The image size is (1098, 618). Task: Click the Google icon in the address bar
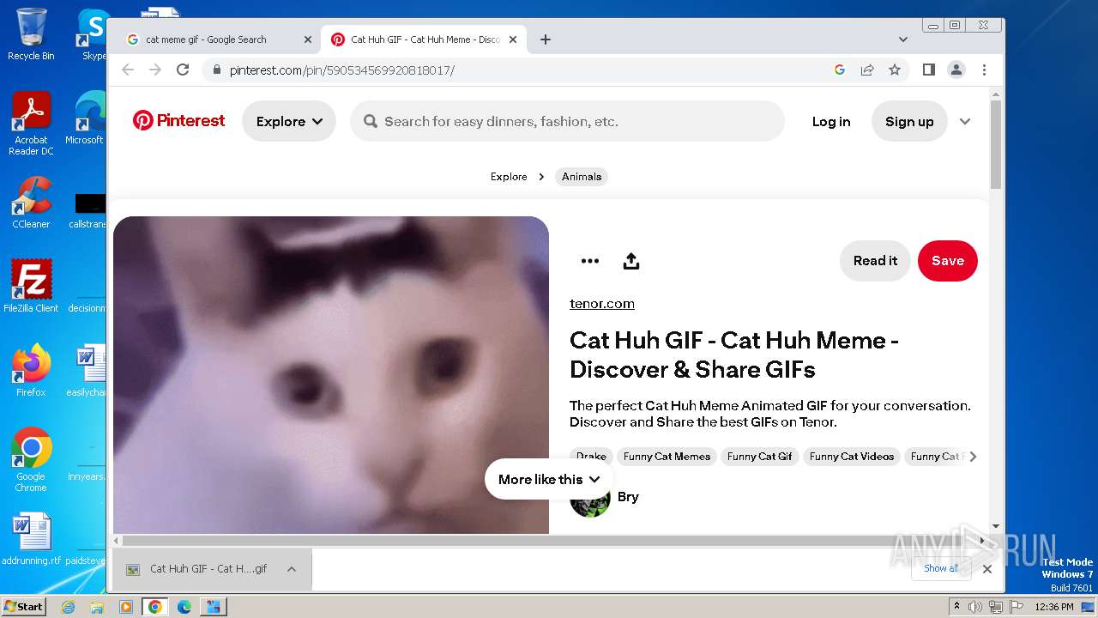click(840, 70)
